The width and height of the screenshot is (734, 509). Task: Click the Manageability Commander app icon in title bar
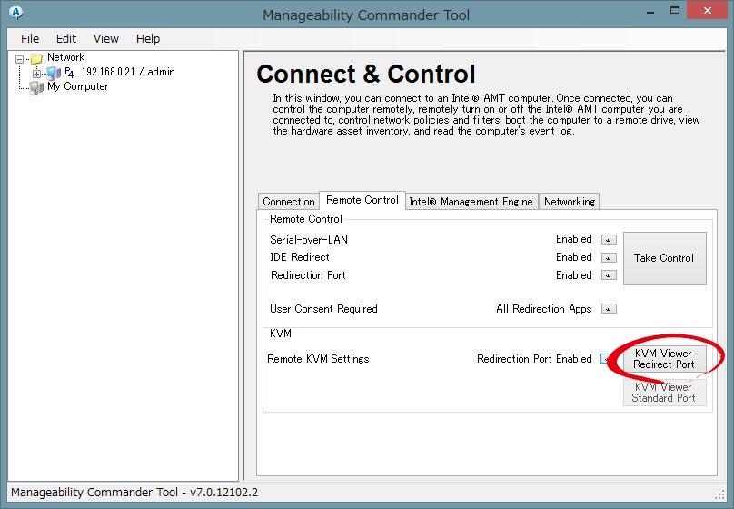16,13
